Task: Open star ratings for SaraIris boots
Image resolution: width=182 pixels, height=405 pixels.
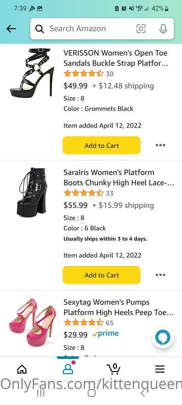Action: point(83,193)
